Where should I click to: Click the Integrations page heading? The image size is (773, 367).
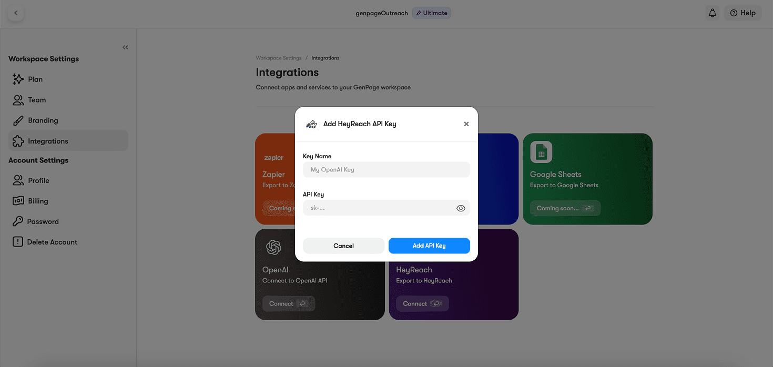click(x=287, y=73)
